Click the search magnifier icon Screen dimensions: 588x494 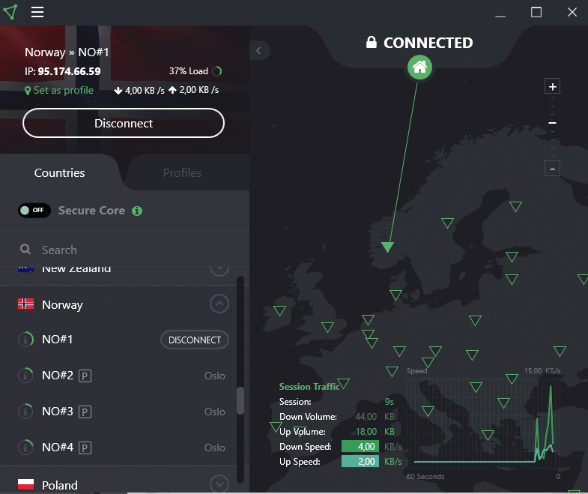25,250
